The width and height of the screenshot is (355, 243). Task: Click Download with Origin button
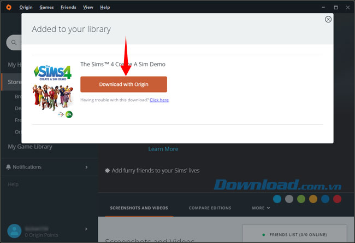pyautogui.click(x=123, y=84)
